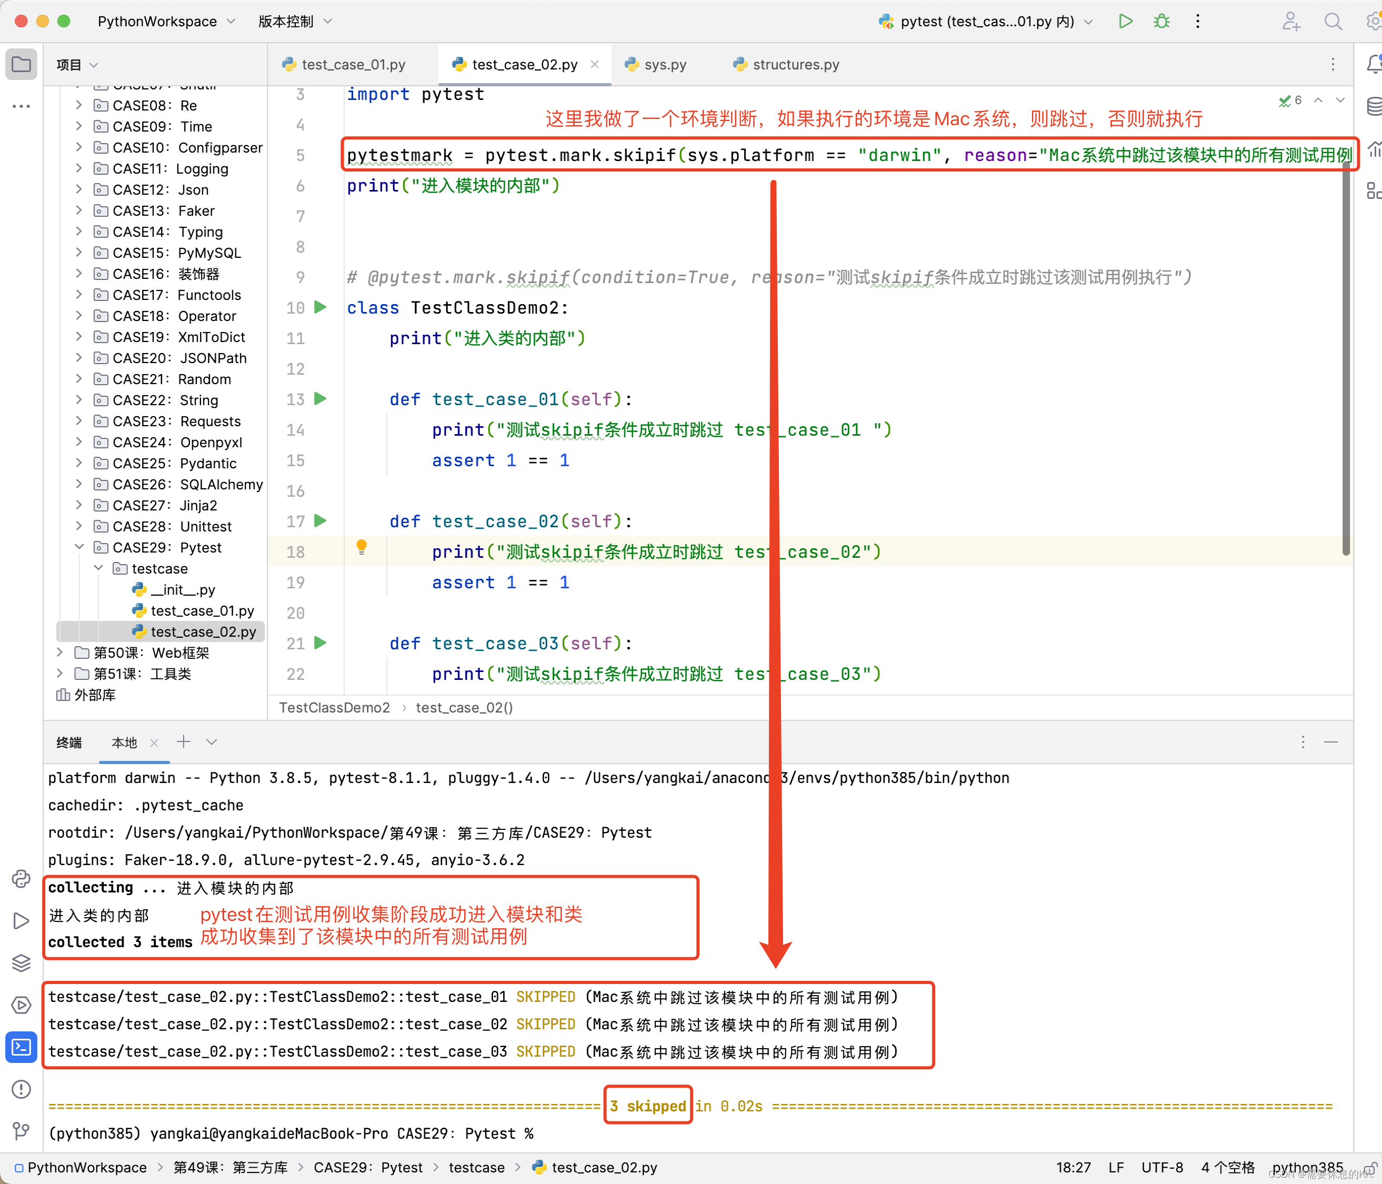
Task: Open the 4 个空格 indent settings
Action: pyautogui.click(x=1227, y=1167)
